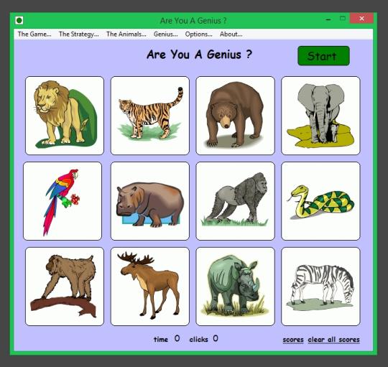Choose the elephant picture tile

(320, 116)
